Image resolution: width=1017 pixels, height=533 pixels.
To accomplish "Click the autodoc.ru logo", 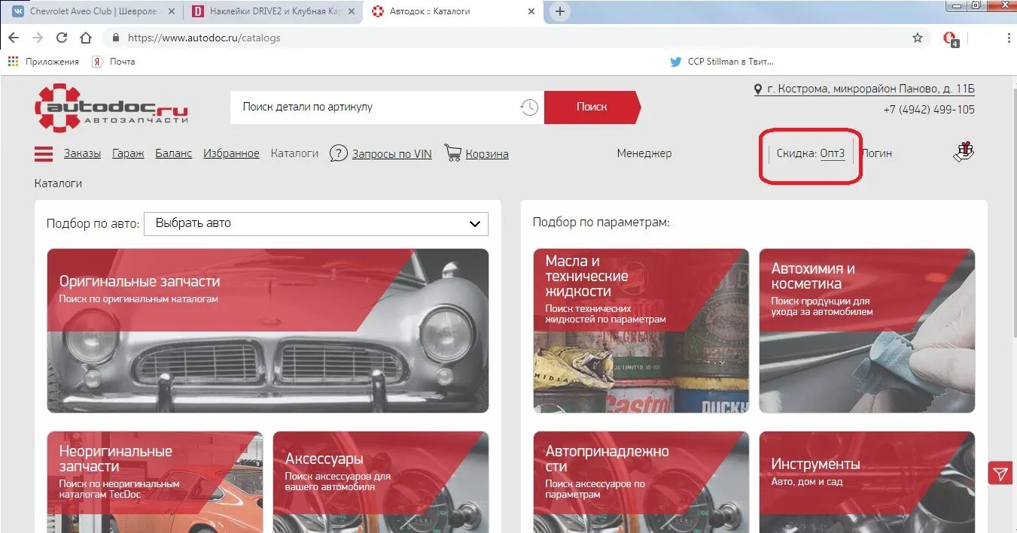I will 111,107.
